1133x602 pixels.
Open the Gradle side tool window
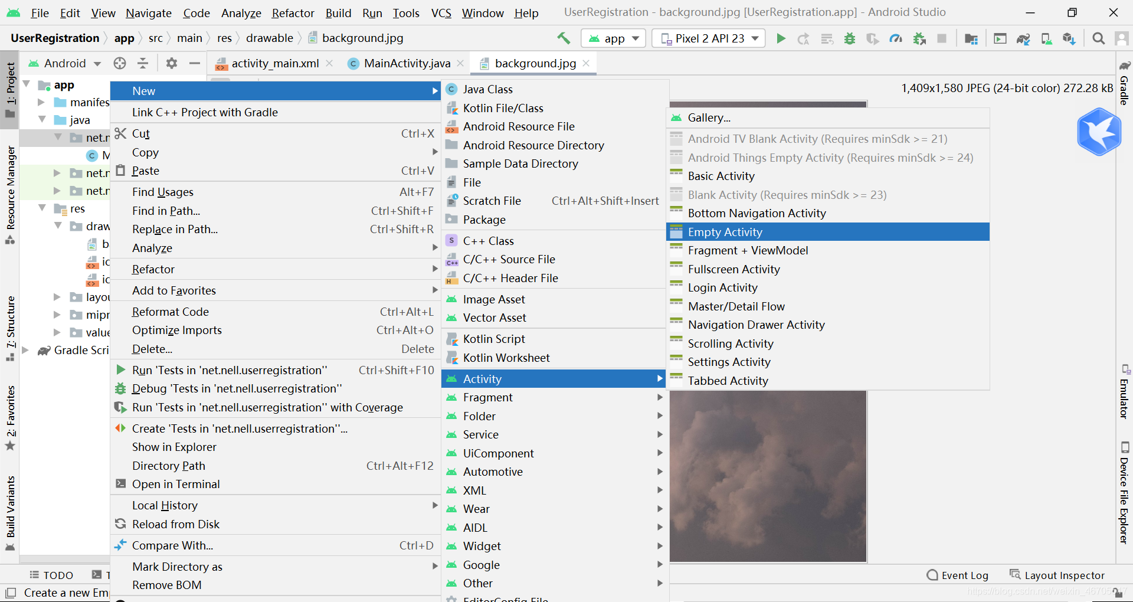click(x=1125, y=83)
